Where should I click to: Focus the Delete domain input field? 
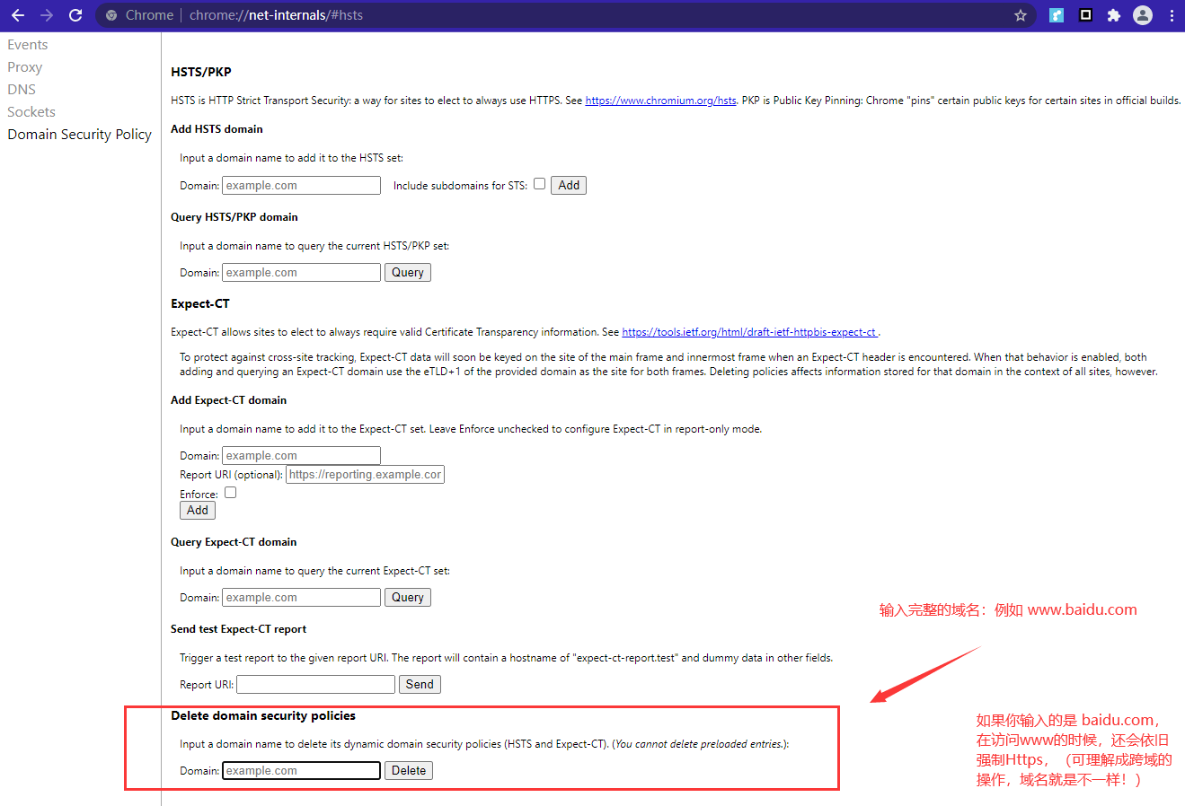point(301,771)
